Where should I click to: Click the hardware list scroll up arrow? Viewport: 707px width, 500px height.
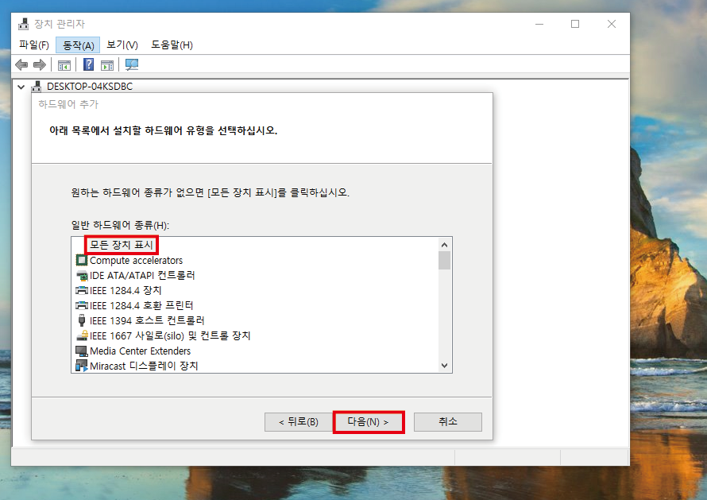point(445,245)
